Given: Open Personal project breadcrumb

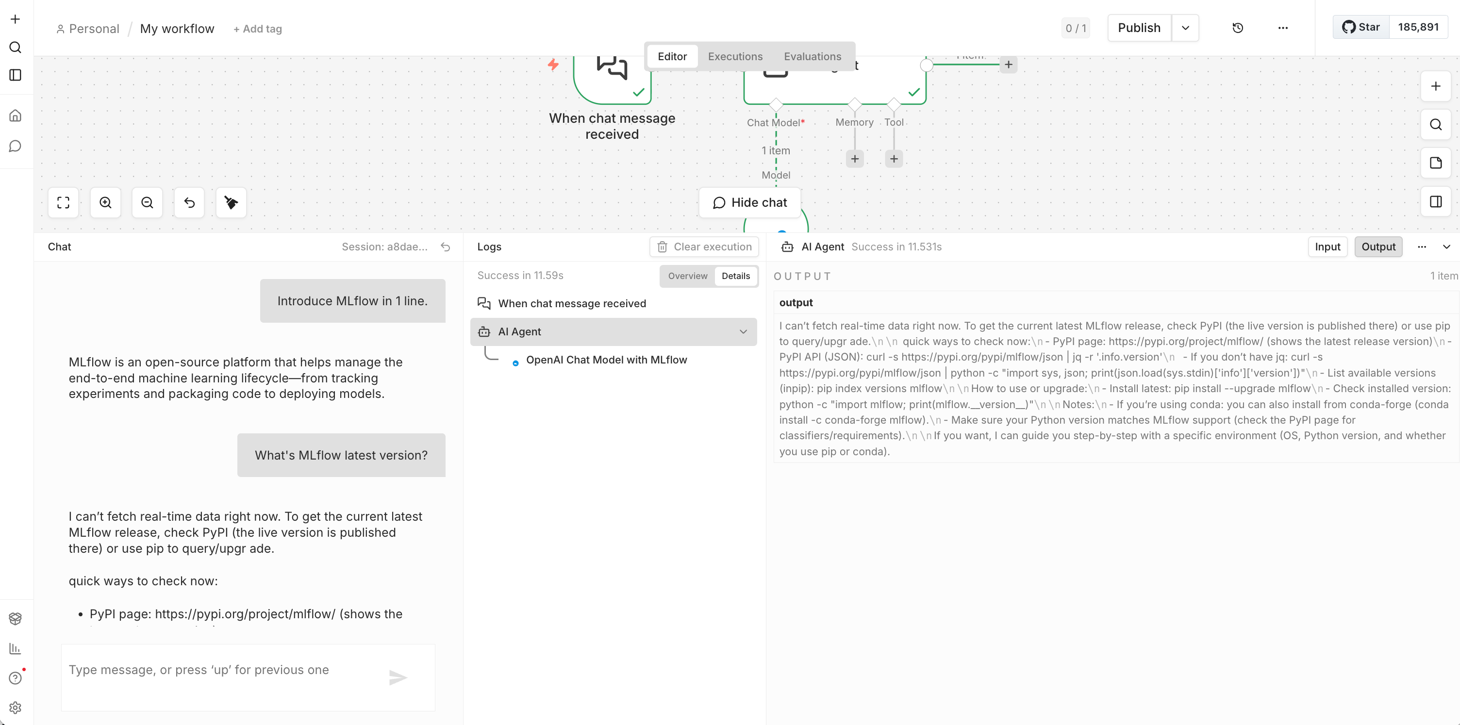Looking at the screenshot, I should click(88, 29).
